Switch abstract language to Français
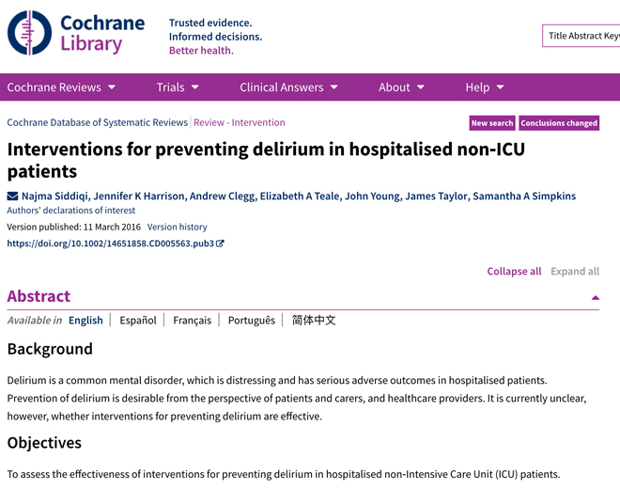This screenshot has width=620, height=490. tap(193, 320)
